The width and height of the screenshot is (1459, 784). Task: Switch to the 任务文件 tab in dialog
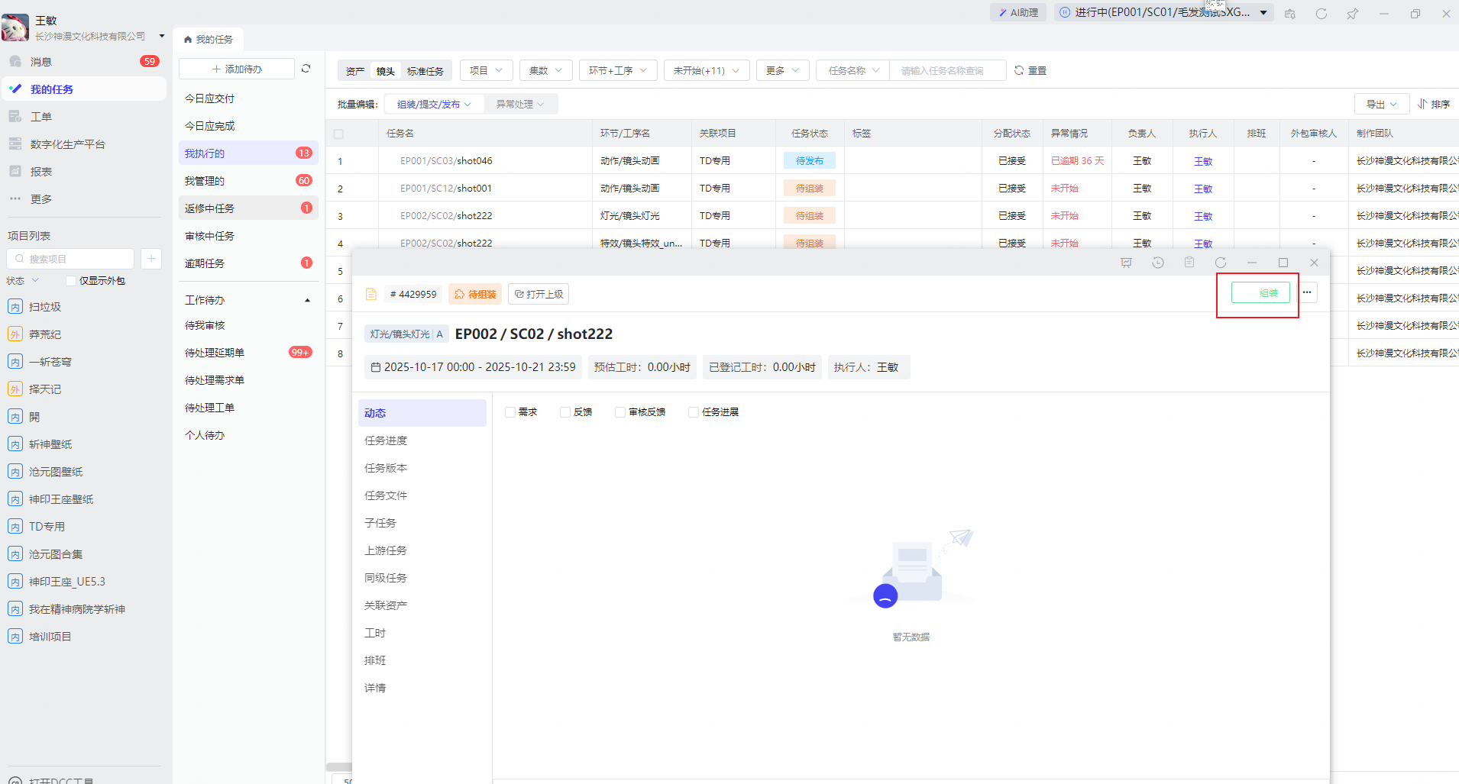[x=386, y=495]
